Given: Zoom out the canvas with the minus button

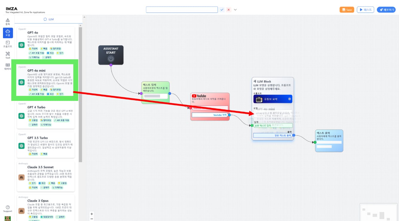Looking at the screenshot, I should [x=92, y=219].
